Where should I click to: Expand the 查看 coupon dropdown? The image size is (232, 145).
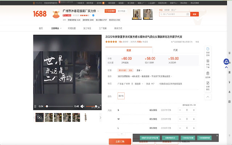tap(140, 70)
